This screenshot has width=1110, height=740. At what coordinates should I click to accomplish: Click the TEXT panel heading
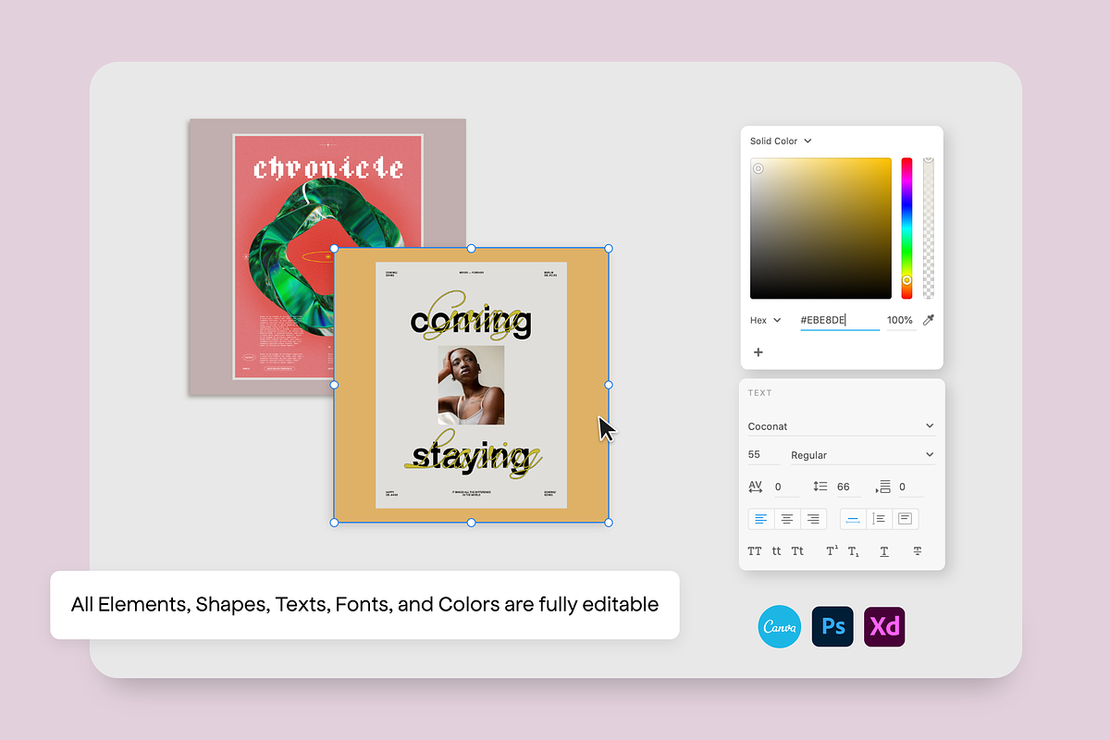(x=759, y=393)
